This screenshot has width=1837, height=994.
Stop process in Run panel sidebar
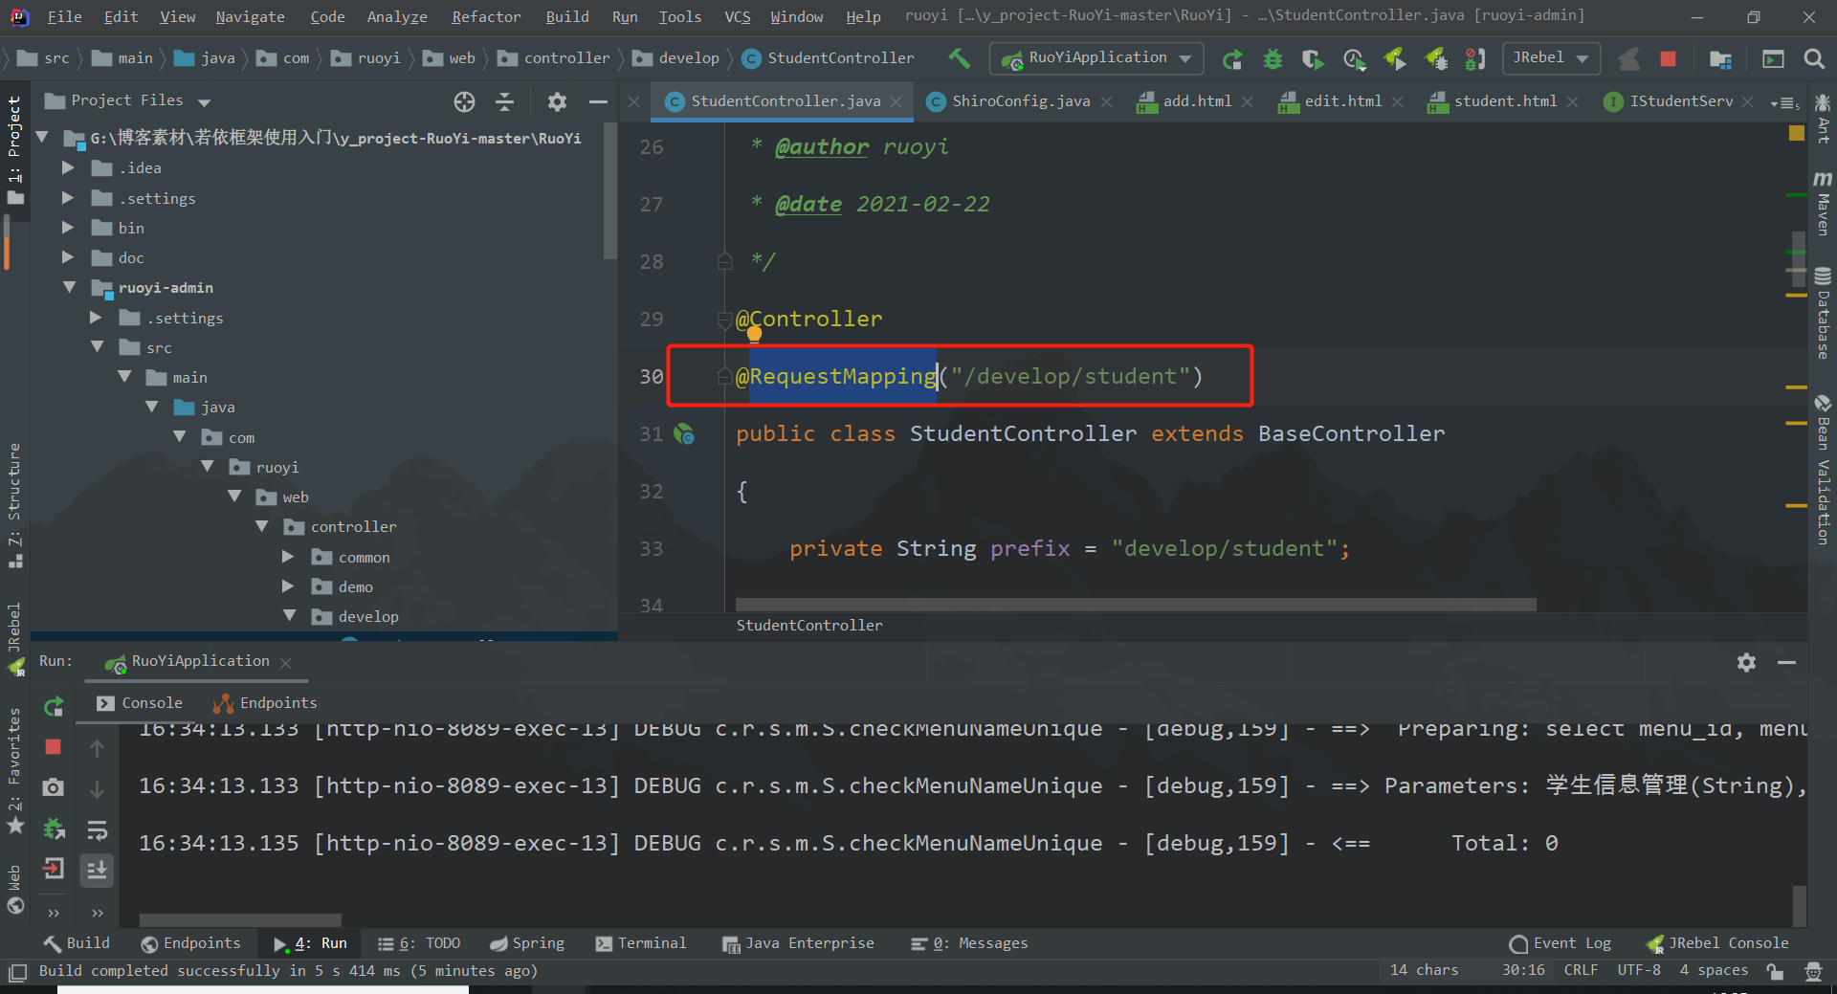click(x=54, y=746)
